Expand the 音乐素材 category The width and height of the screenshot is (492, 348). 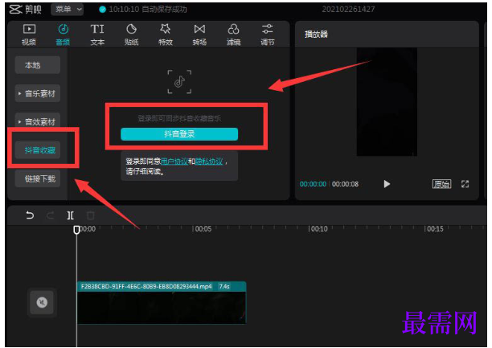pos(37,93)
